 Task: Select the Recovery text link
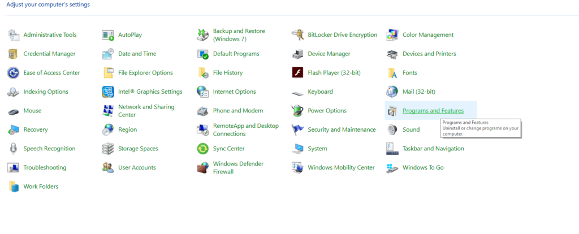pyautogui.click(x=36, y=129)
